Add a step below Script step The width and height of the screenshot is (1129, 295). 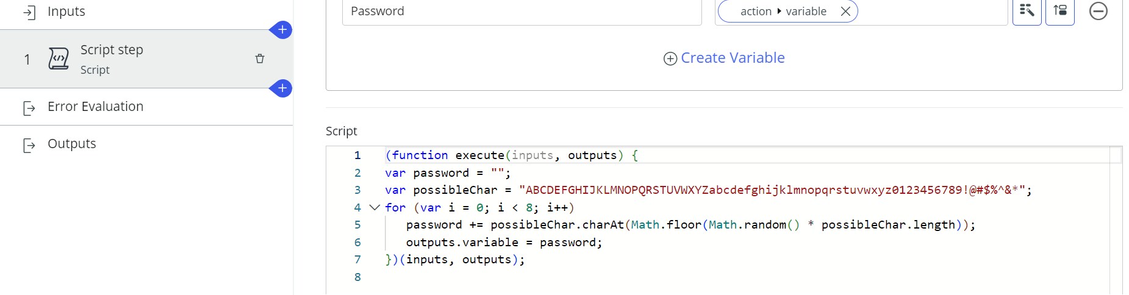point(282,88)
